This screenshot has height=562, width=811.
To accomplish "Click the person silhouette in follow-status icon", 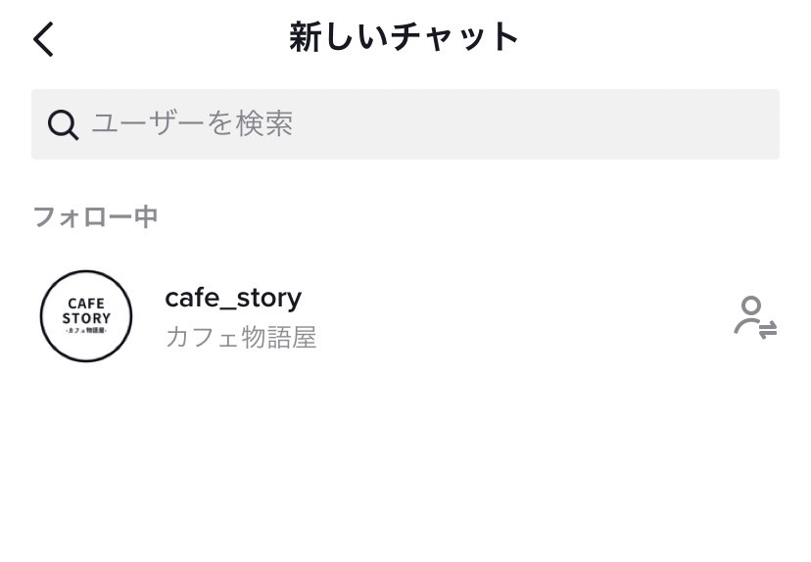I will 748,314.
